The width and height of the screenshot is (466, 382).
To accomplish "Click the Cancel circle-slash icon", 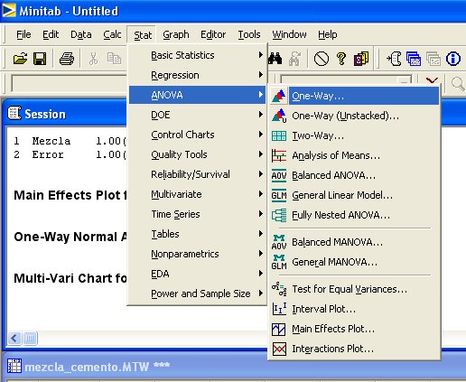I will 322,59.
